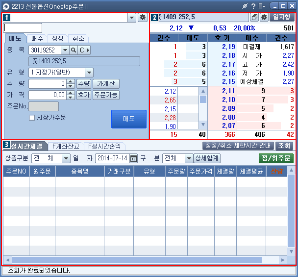Click date field 2014-07-14
Screen dimensions: 298x277
(x=112, y=158)
